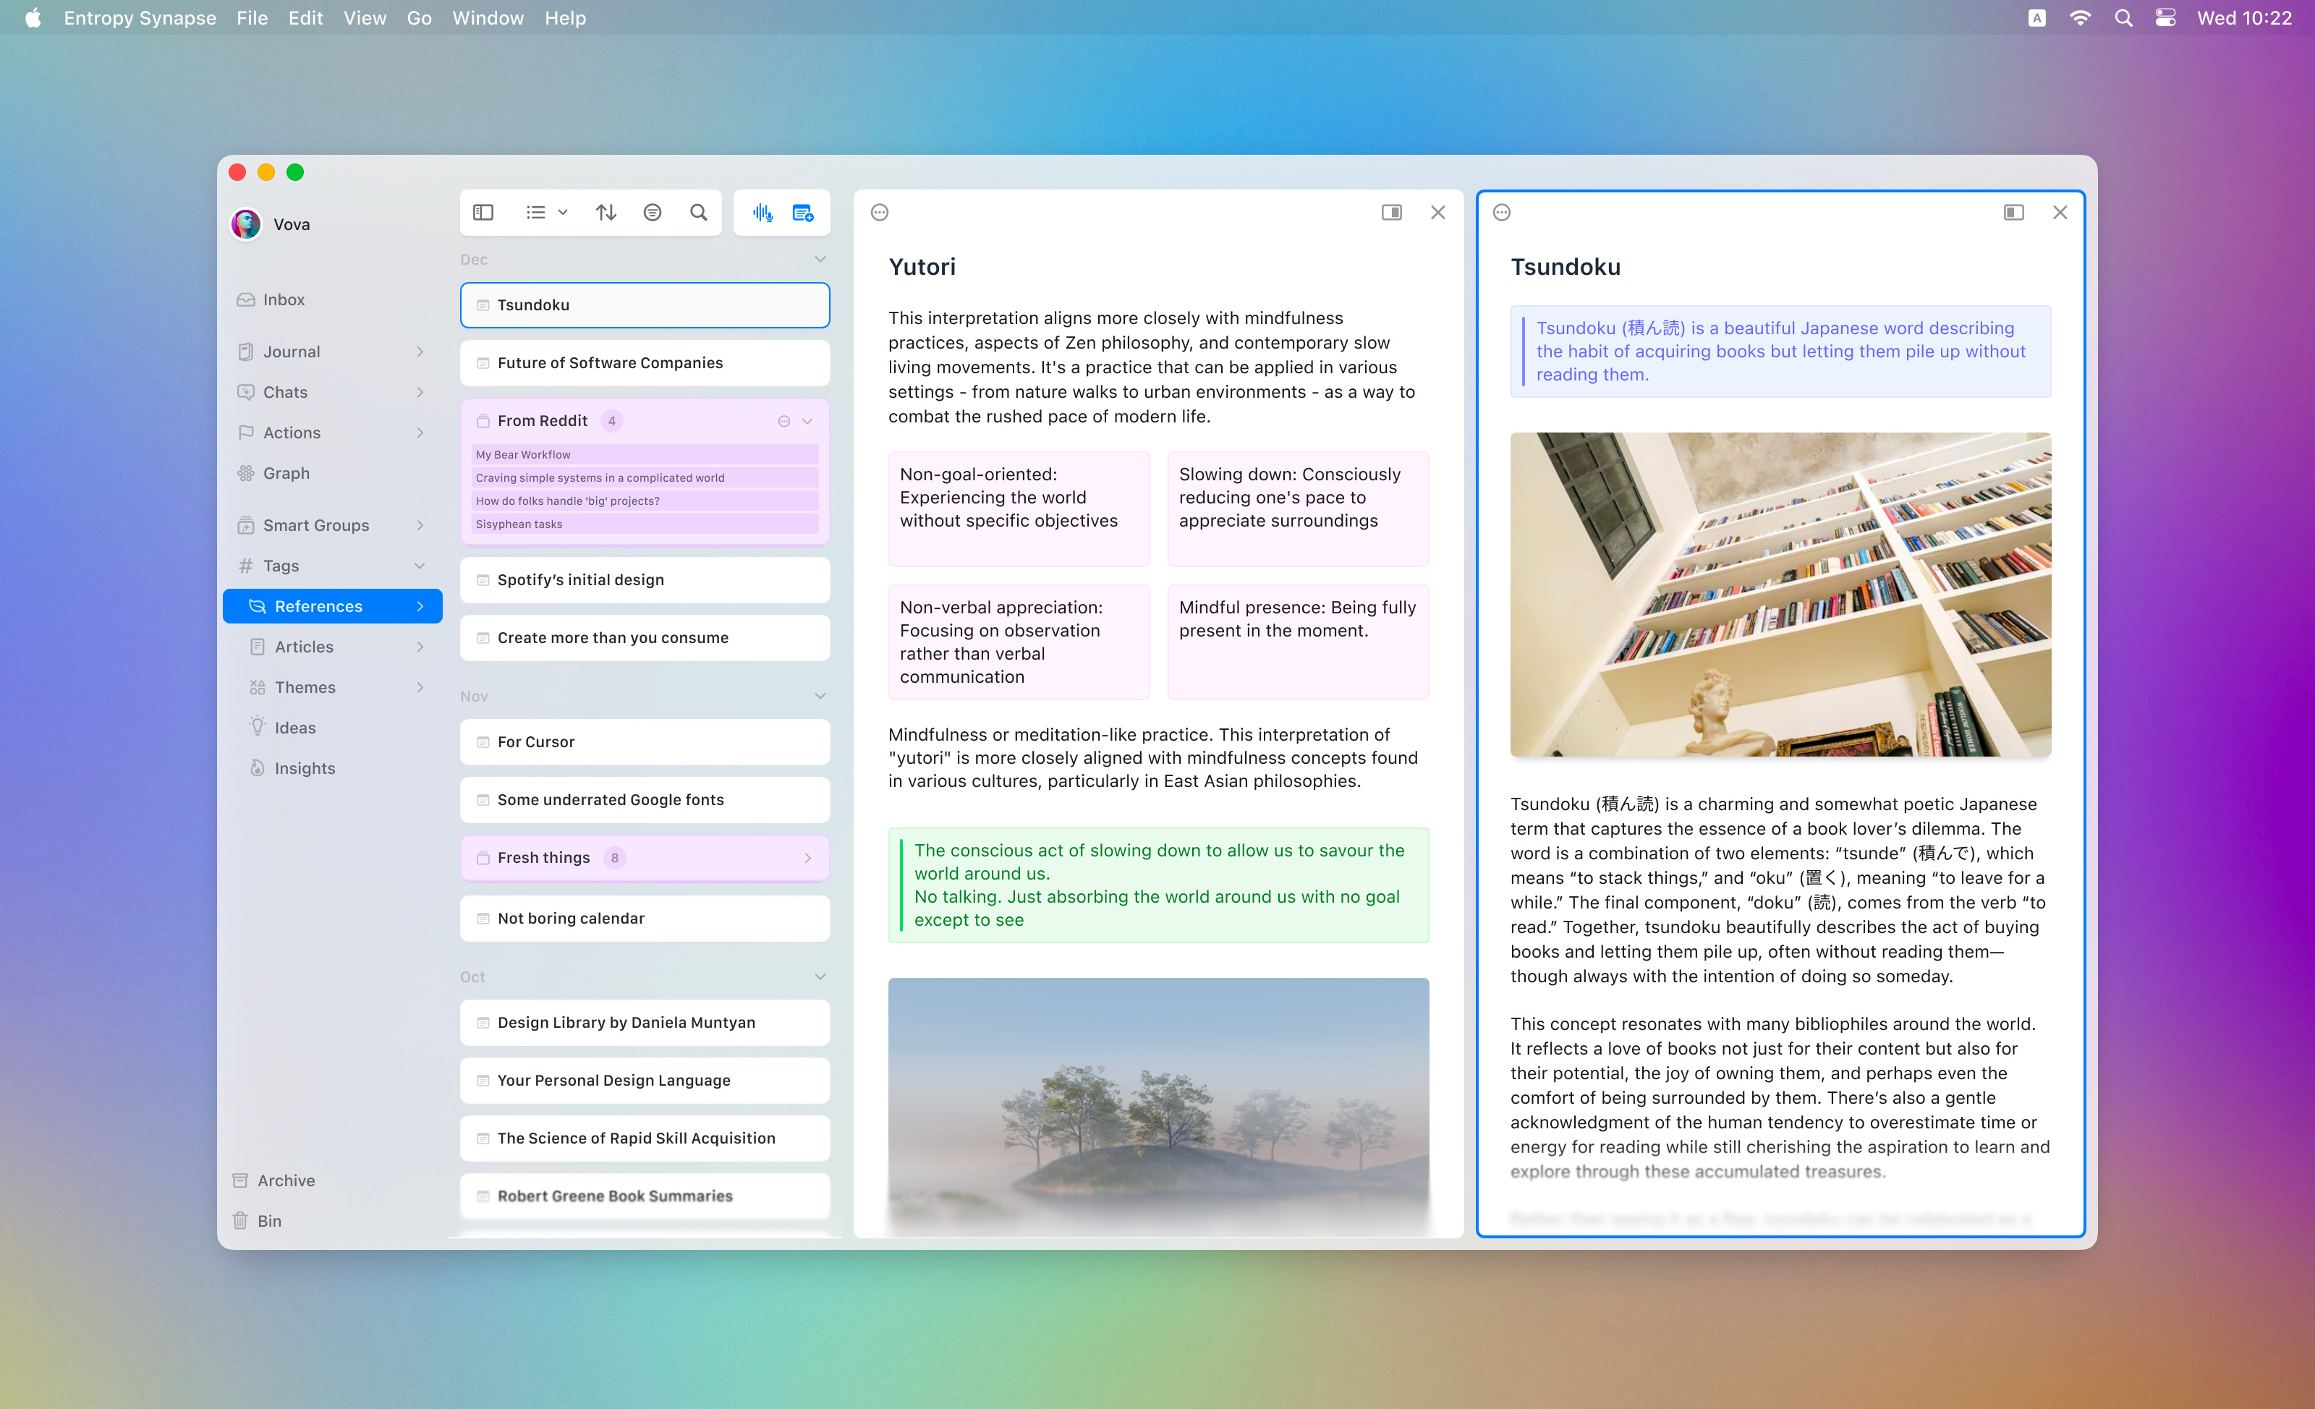2315x1409 pixels.
Task: Collapse the Dec section
Action: point(819,258)
